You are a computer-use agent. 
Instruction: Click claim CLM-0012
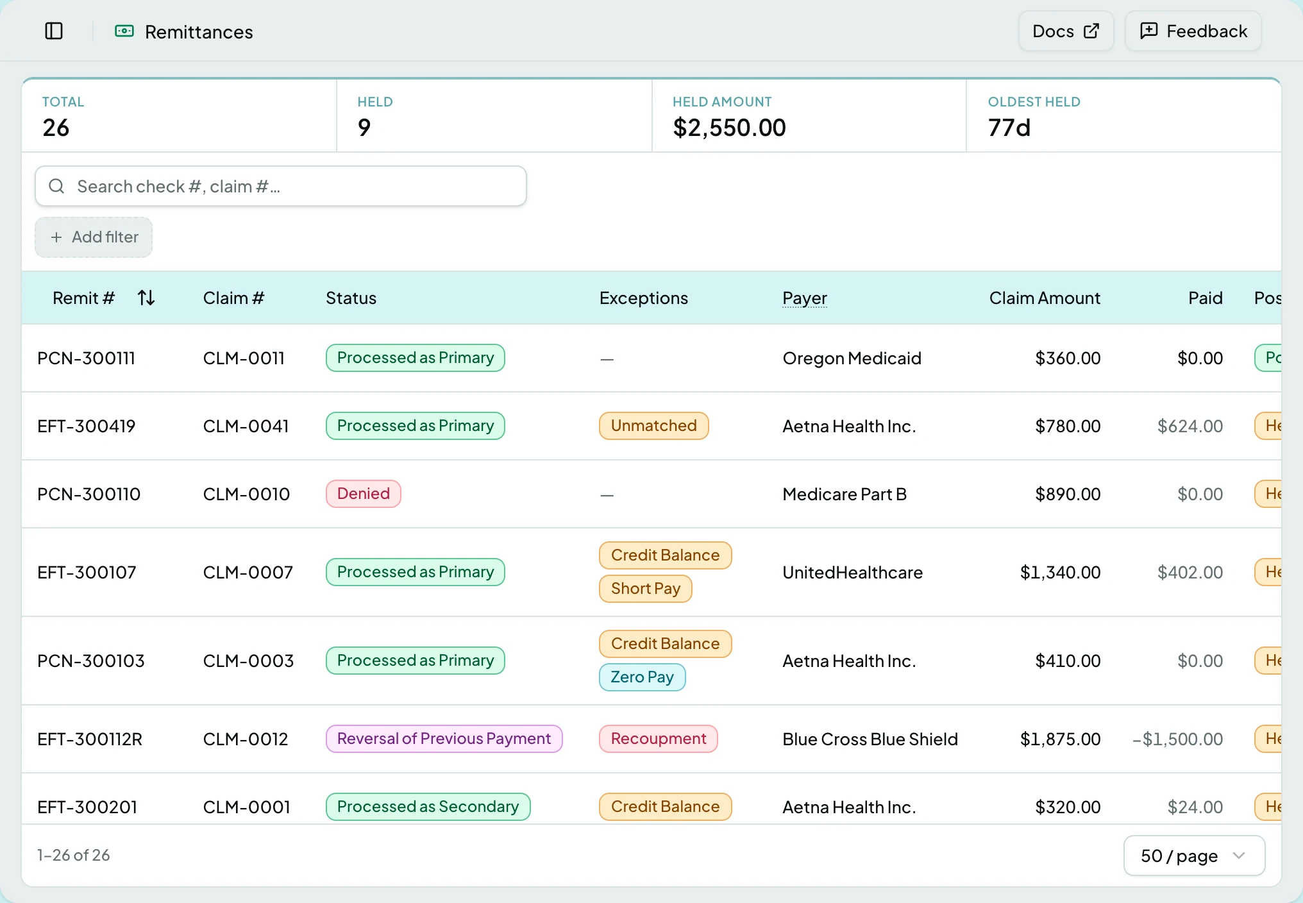(x=246, y=739)
